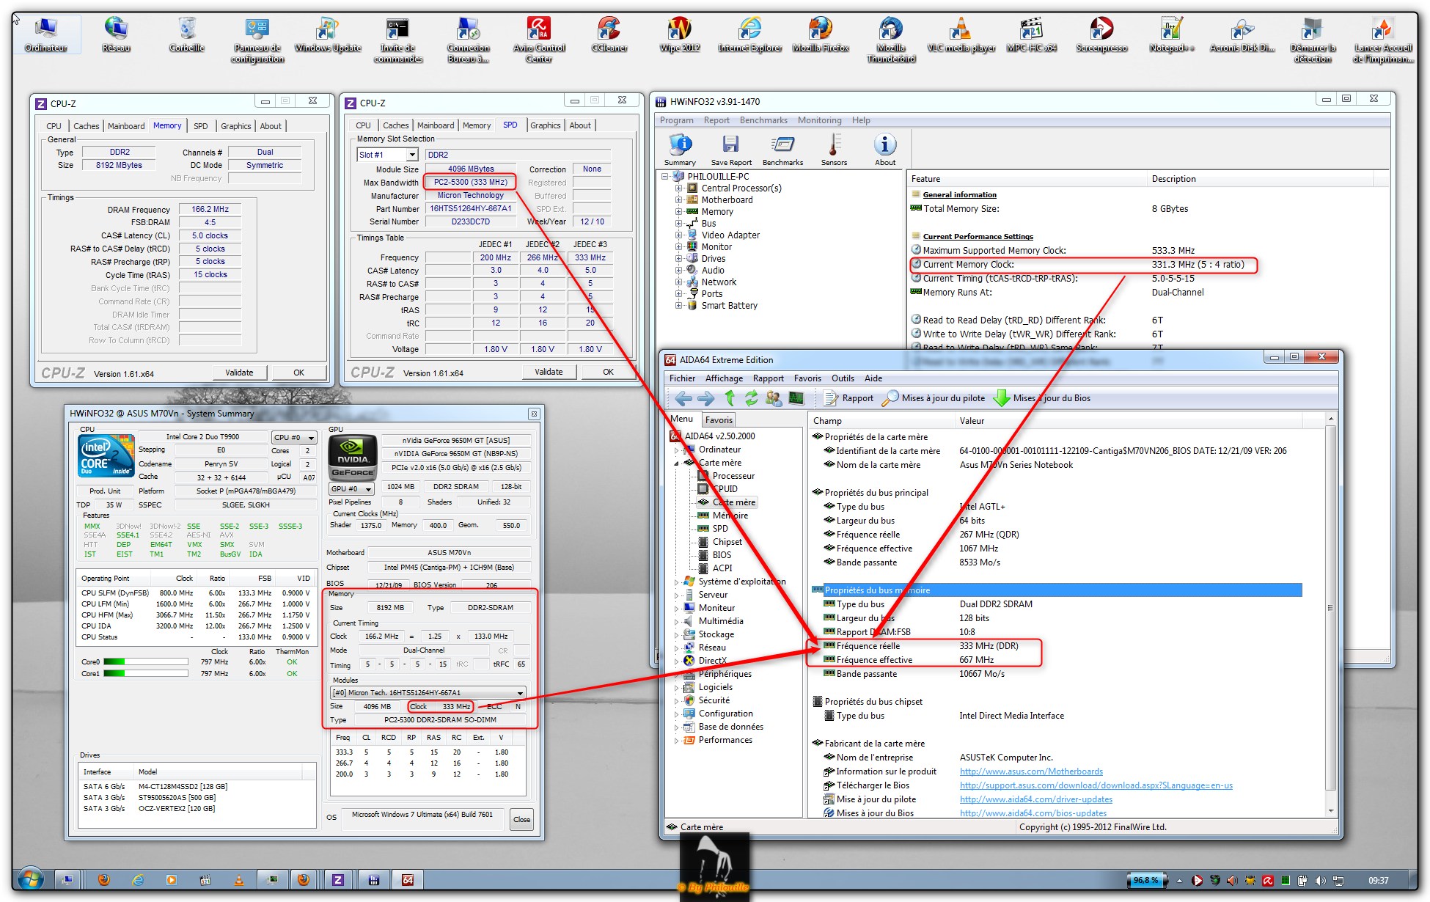Expand the Motherboard node in the HWiNFO32 tree

tap(679, 200)
